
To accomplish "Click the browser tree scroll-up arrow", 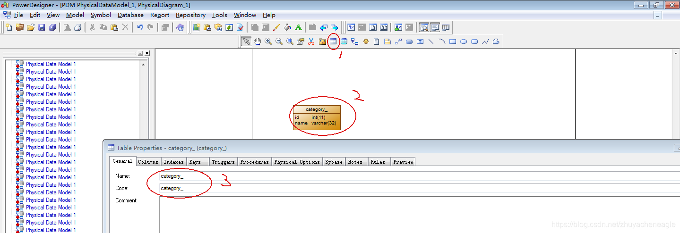I will click(144, 64).
